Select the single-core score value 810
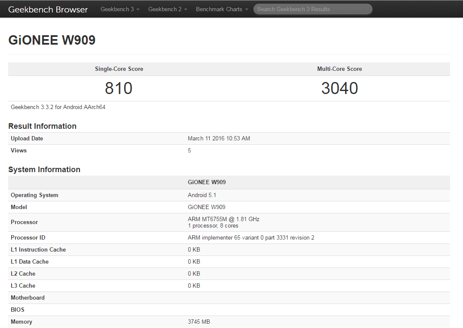 click(x=119, y=88)
